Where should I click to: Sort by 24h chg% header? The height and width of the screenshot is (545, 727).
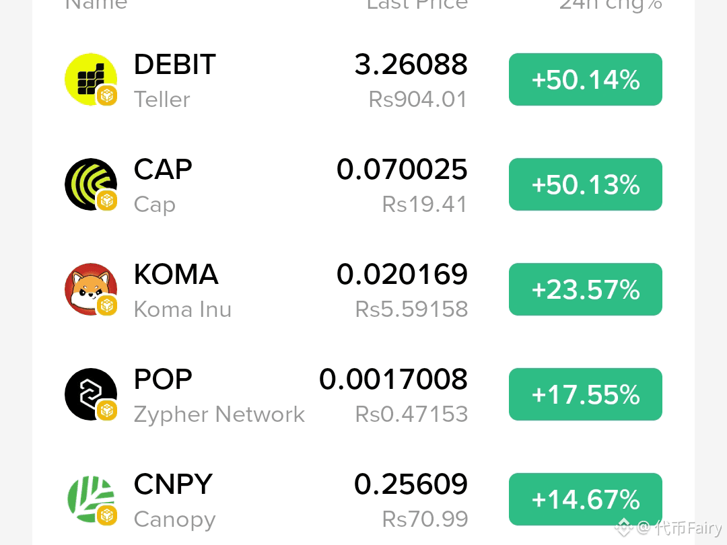(611, 4)
